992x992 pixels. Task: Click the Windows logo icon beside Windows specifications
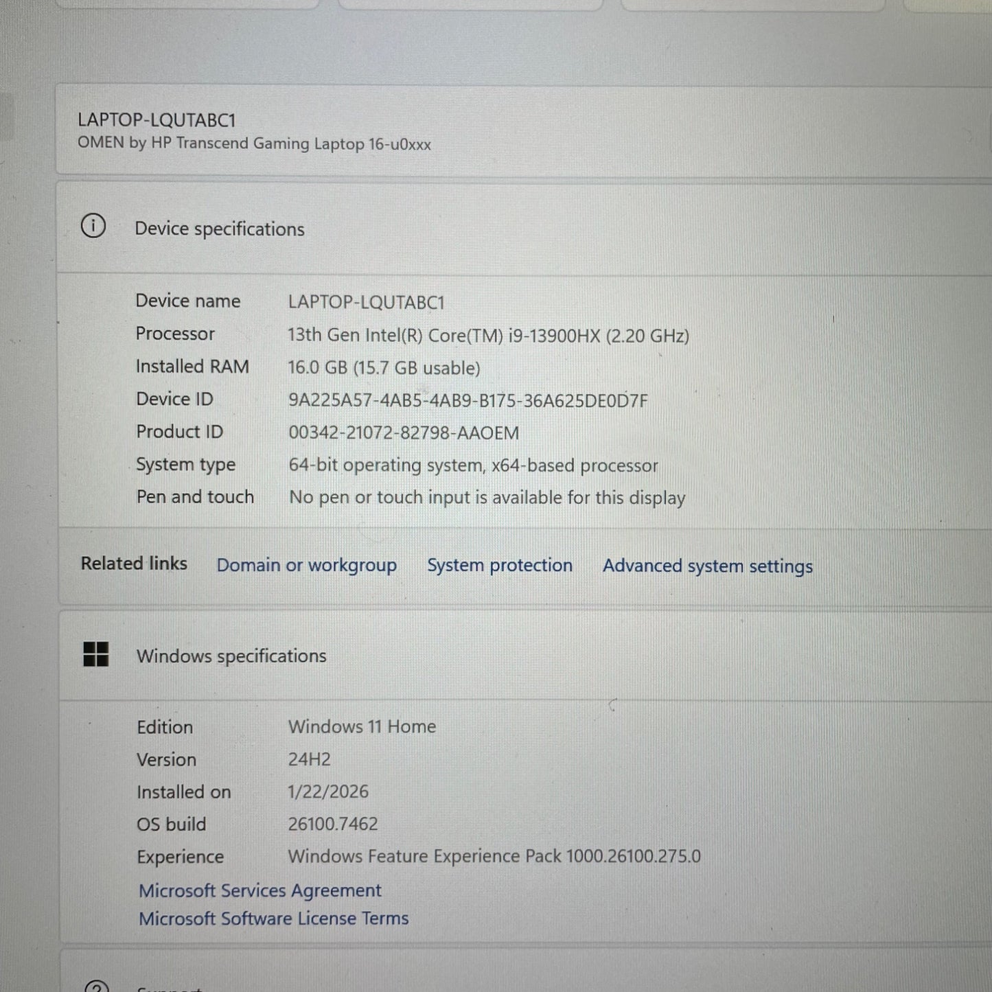(95, 654)
